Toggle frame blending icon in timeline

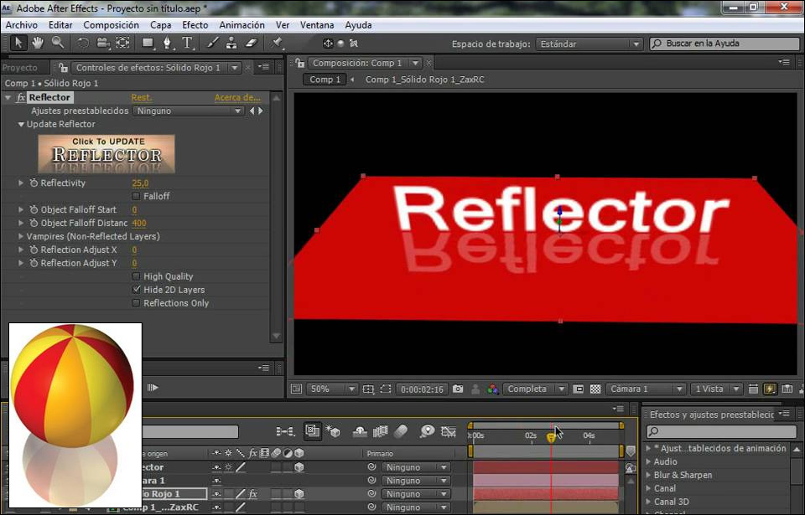pyautogui.click(x=380, y=432)
